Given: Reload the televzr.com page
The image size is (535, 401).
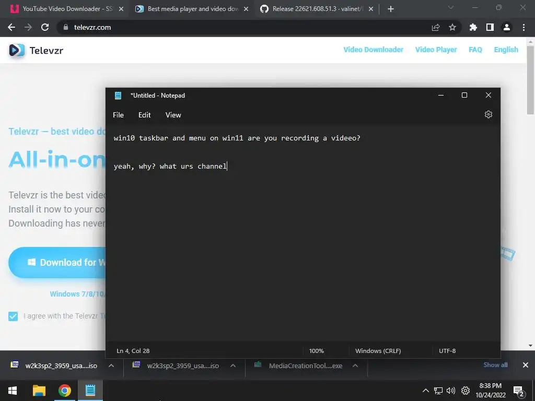Looking at the screenshot, I should coord(45,27).
